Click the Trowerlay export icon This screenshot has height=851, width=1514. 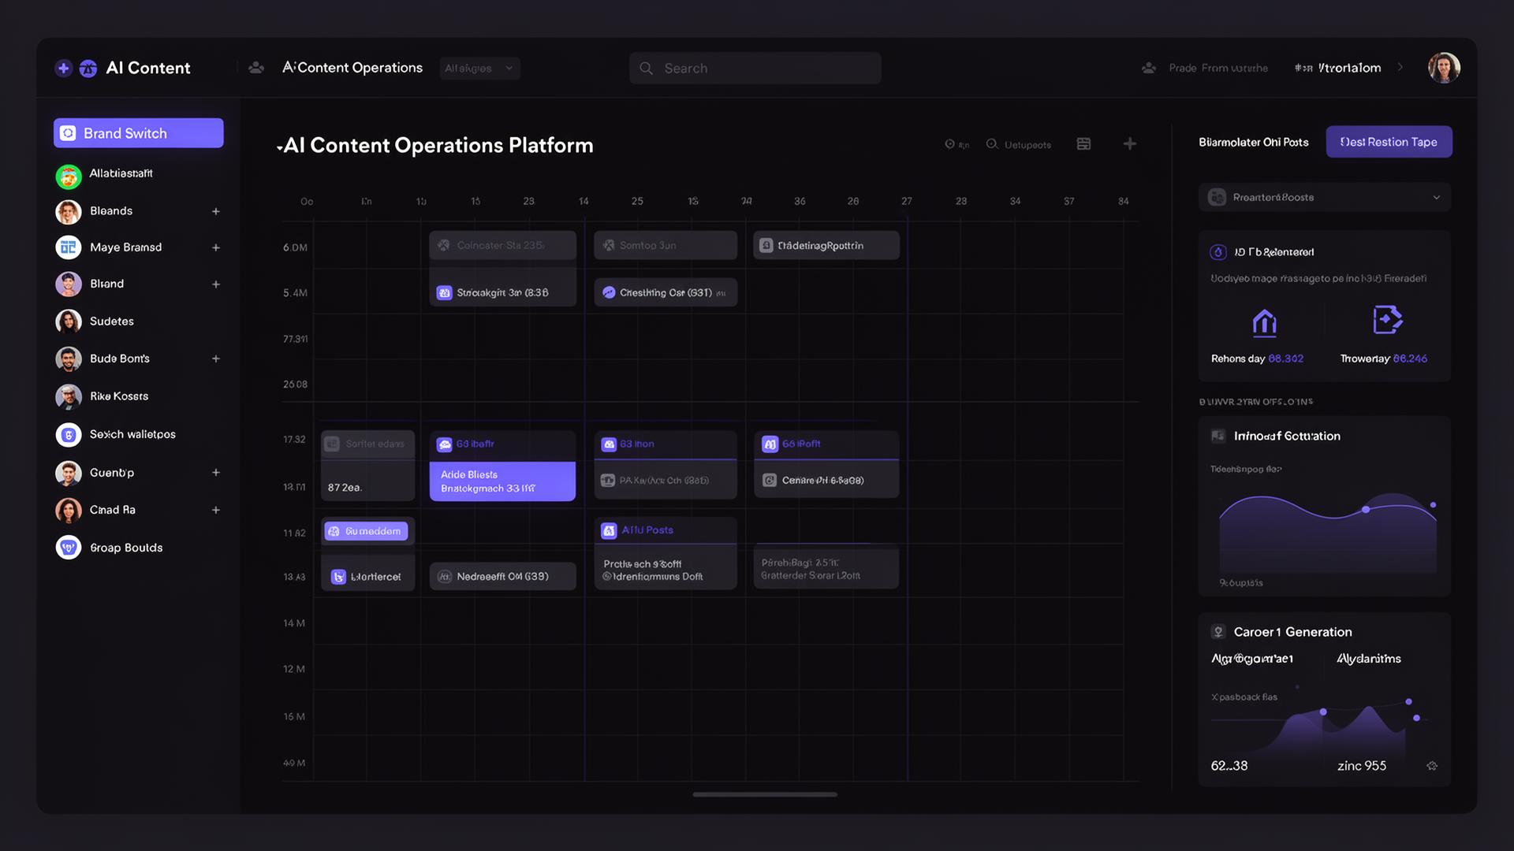(1387, 320)
